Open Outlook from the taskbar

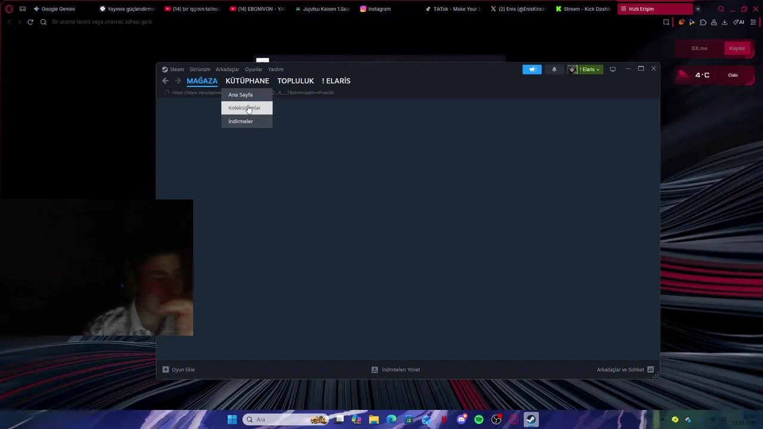point(426,419)
